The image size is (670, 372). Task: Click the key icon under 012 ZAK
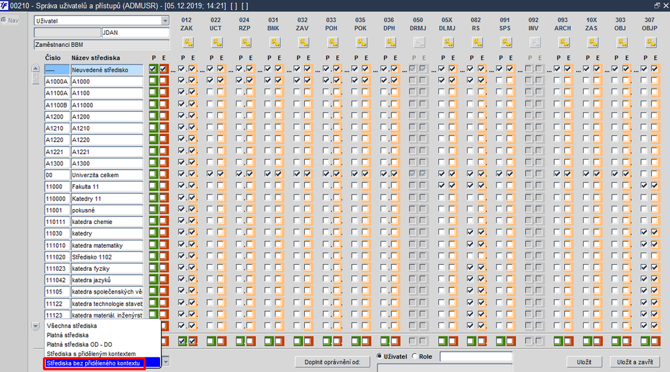(188, 42)
